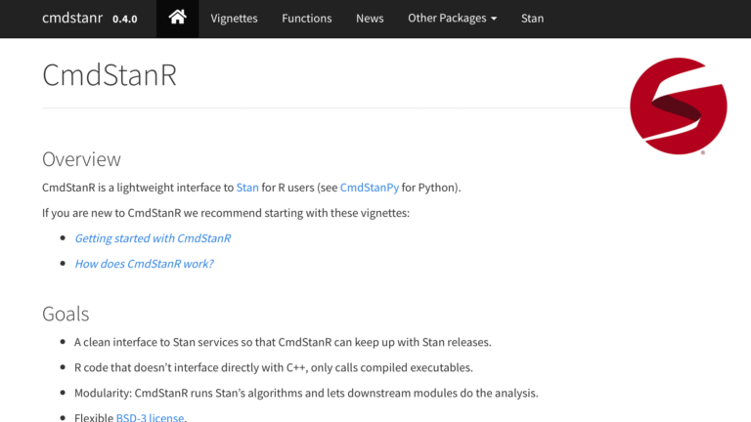Click Stan in the top navbar
The image size is (751, 422).
point(532,19)
